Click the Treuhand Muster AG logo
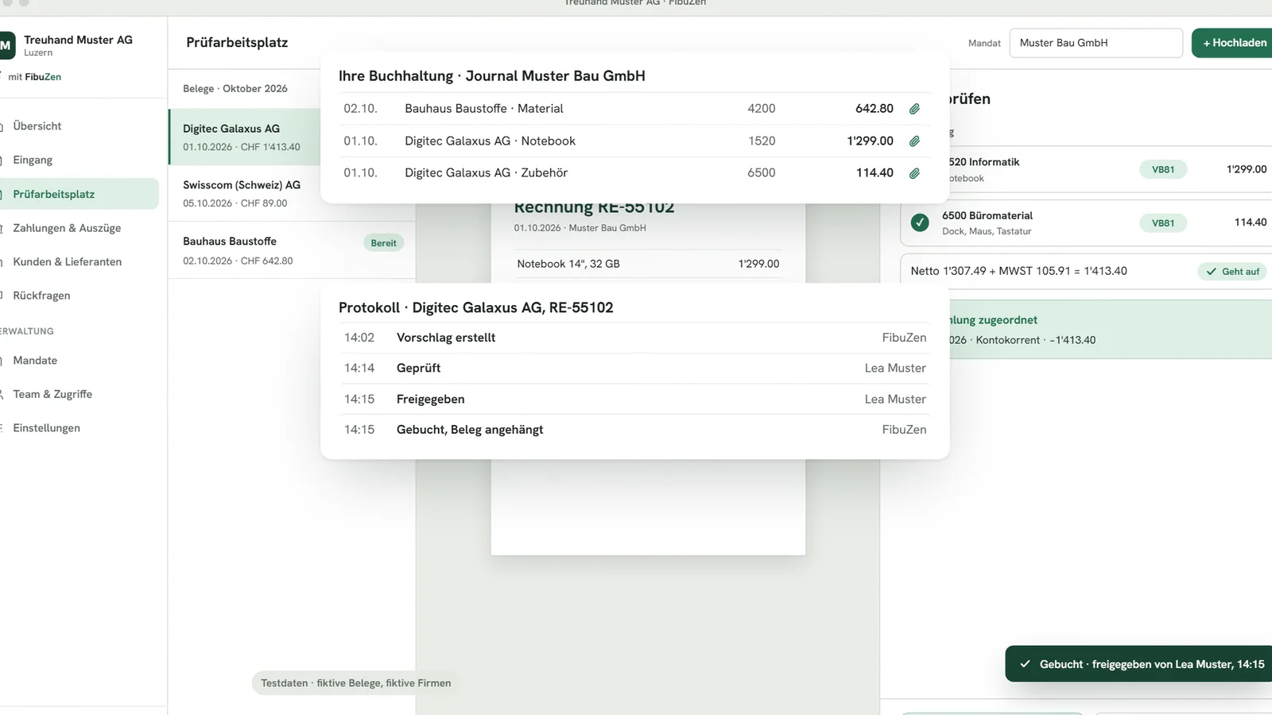The width and height of the screenshot is (1272, 715). (x=6, y=45)
